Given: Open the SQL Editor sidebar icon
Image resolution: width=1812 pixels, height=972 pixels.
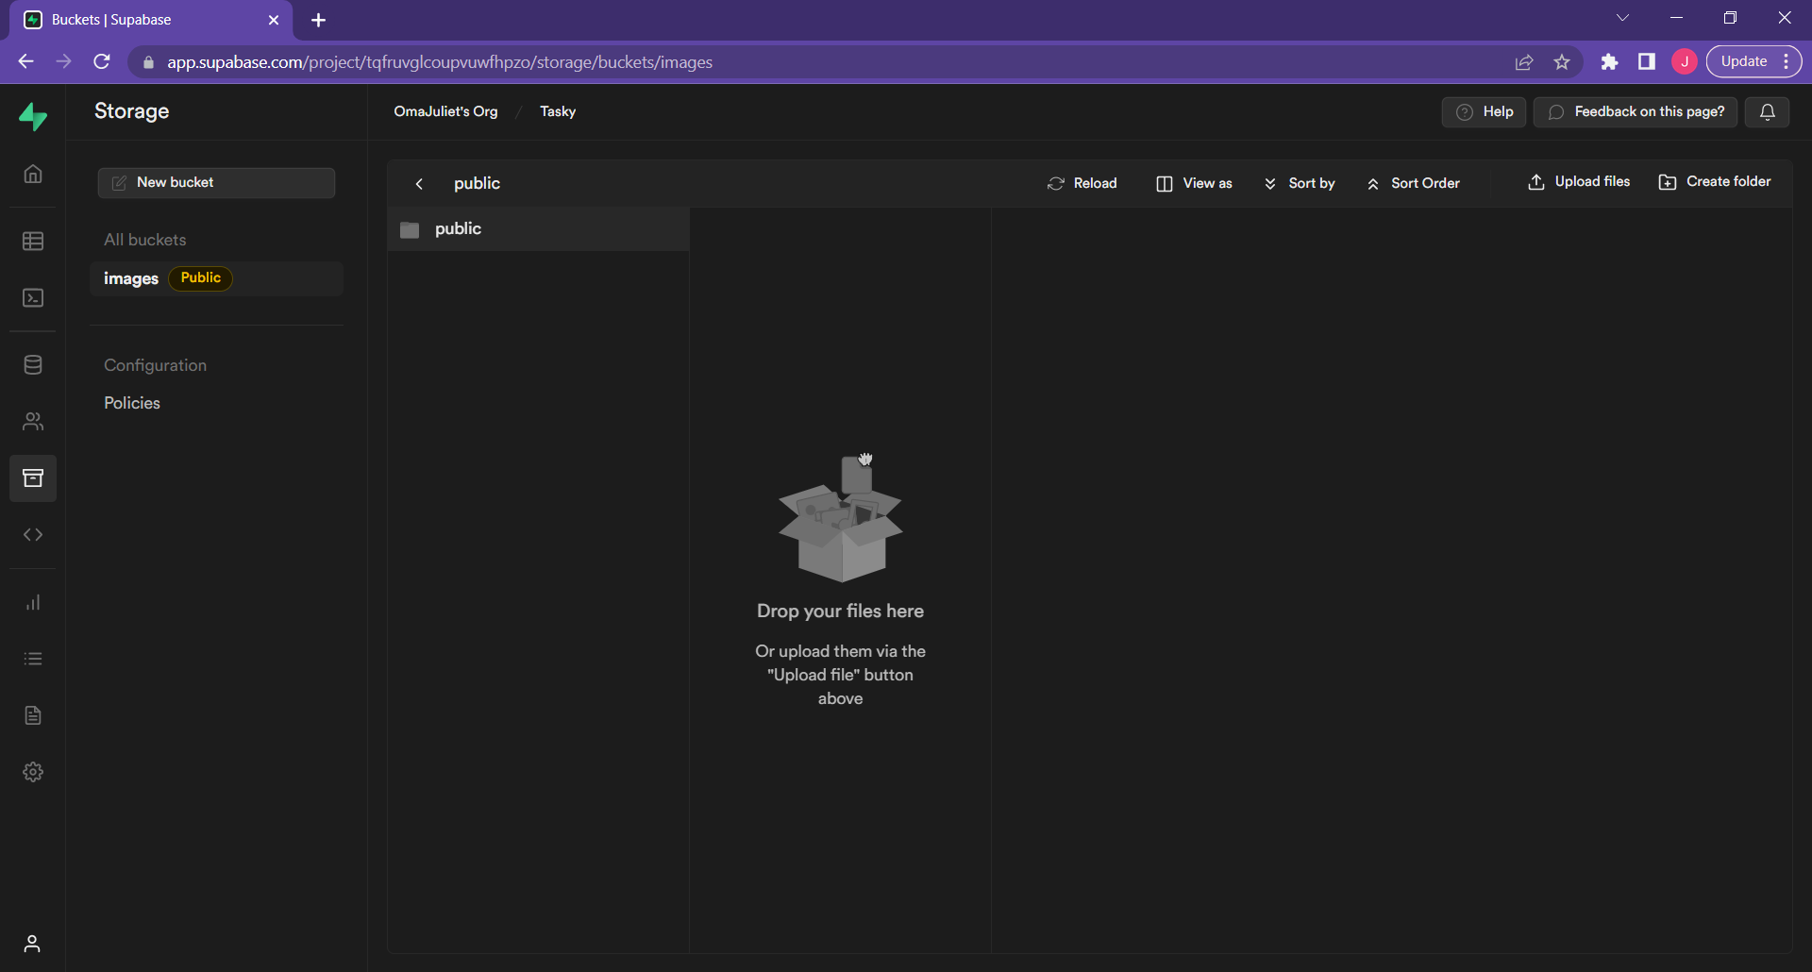Looking at the screenshot, I should (33, 298).
